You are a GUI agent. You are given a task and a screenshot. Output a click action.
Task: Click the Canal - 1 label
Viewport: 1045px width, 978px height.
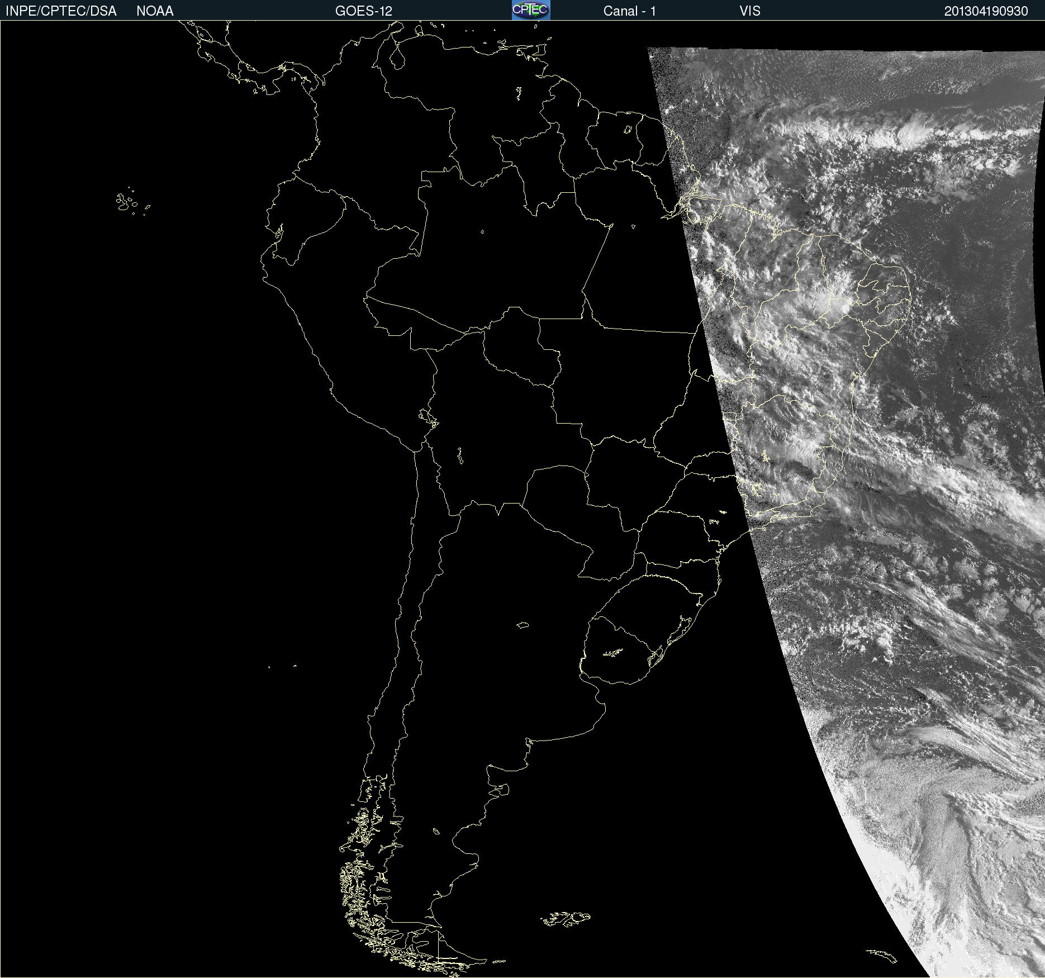pos(629,11)
